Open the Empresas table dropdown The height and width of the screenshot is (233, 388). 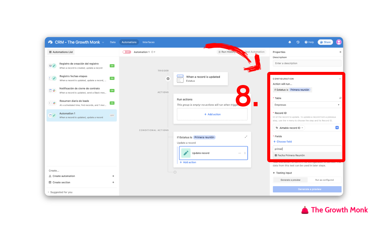coord(307,105)
